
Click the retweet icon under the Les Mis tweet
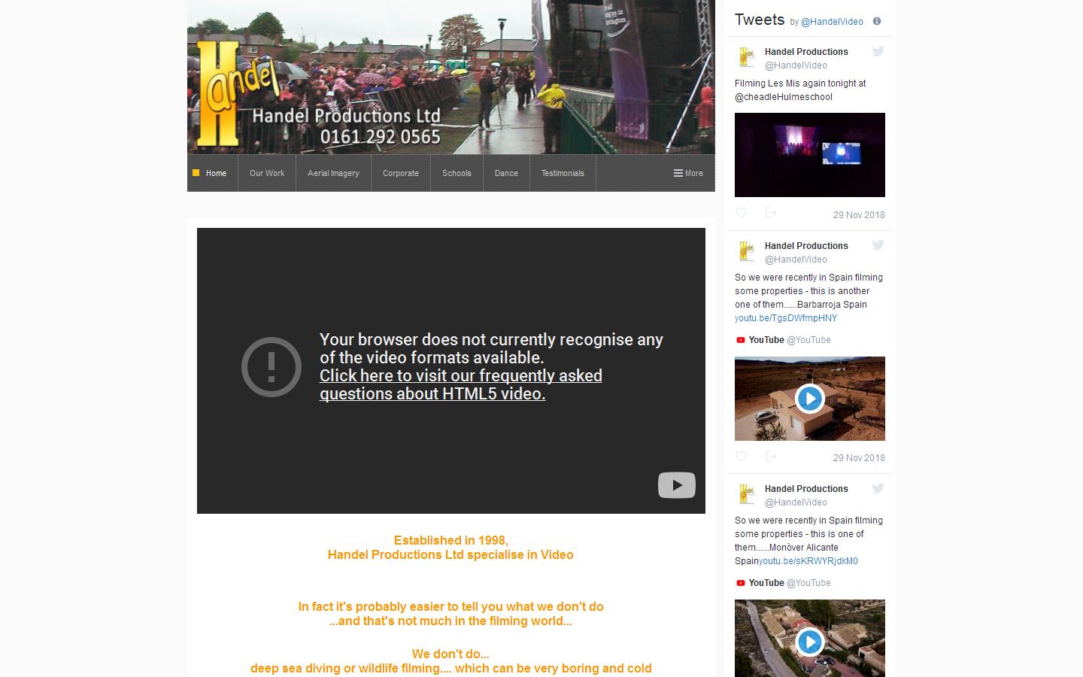click(x=770, y=213)
